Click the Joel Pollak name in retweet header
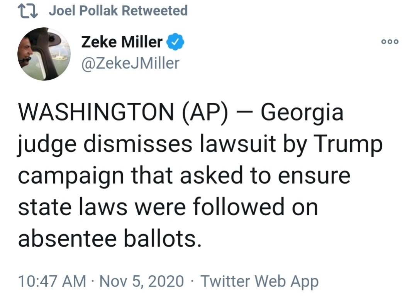 click(x=83, y=11)
